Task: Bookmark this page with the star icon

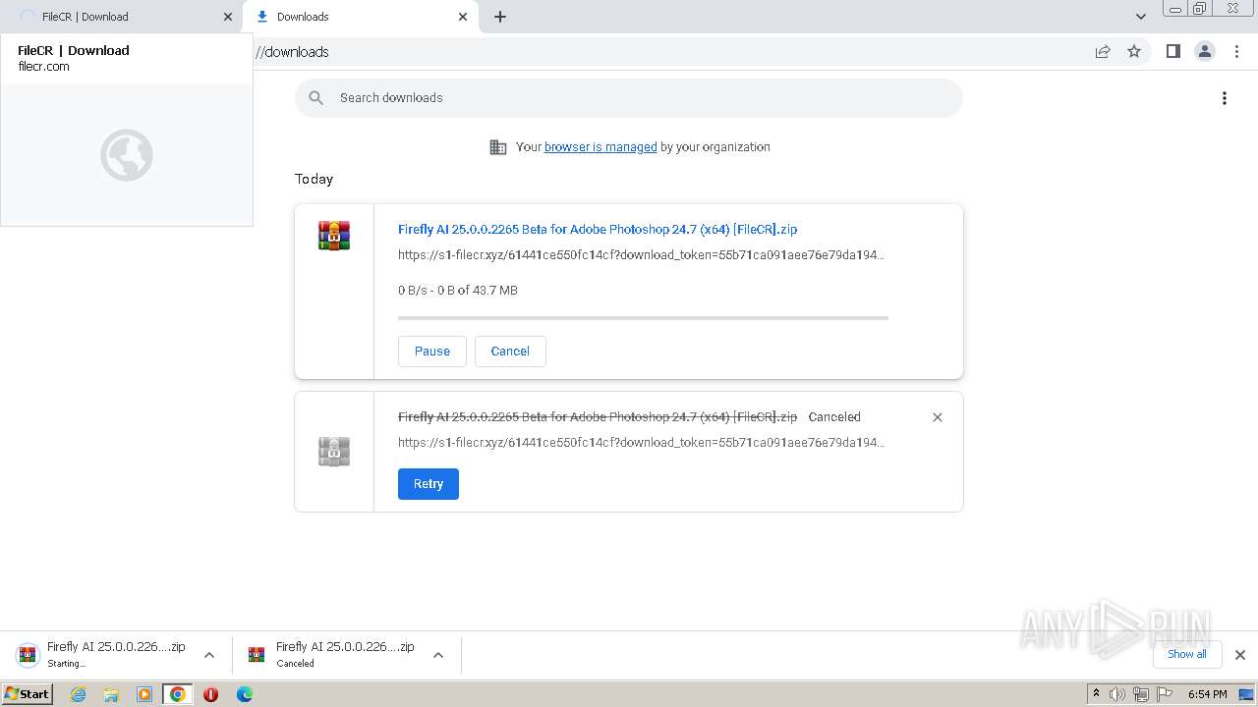Action: pyautogui.click(x=1134, y=51)
